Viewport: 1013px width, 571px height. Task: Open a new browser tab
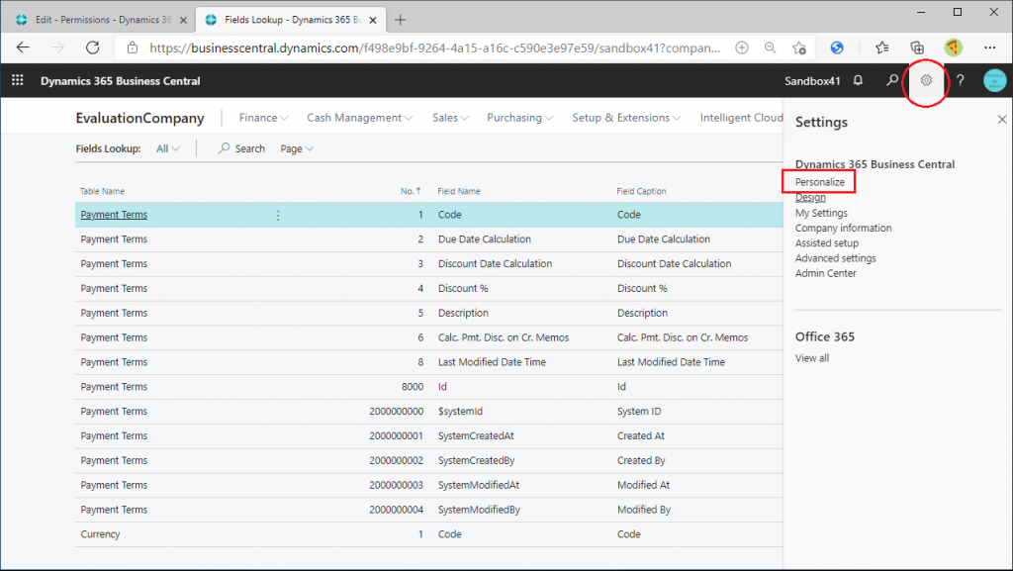pyautogui.click(x=400, y=20)
